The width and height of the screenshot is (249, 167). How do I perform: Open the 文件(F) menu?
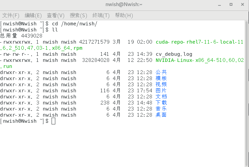point(11,16)
